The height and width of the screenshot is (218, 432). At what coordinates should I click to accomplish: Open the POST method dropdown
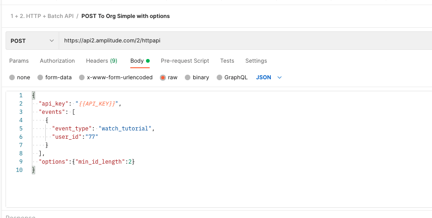pos(32,41)
